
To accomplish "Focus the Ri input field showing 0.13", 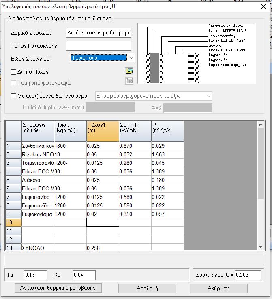I will tap(35, 275).
